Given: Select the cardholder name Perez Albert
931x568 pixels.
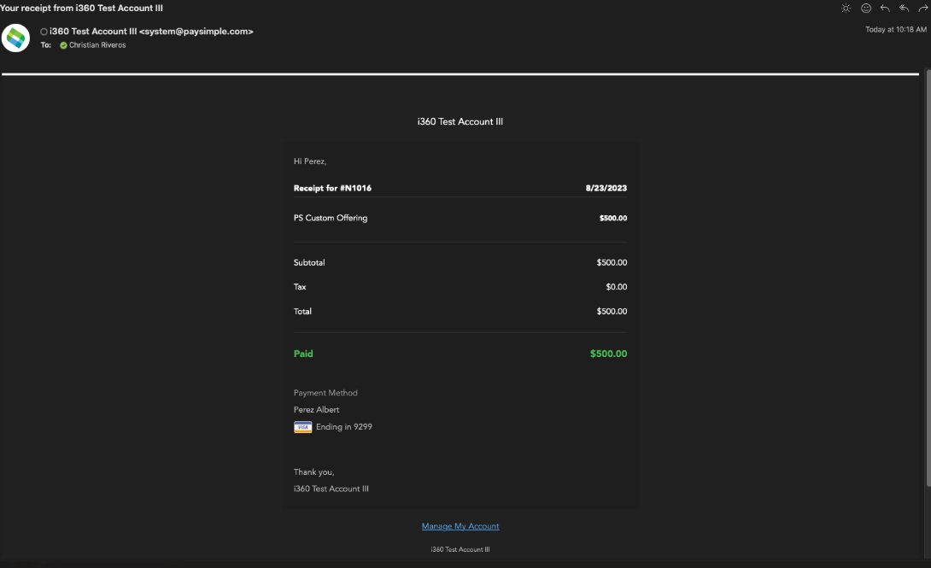Looking at the screenshot, I should pyautogui.click(x=317, y=409).
